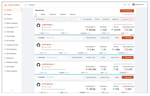The width and height of the screenshot is (150, 96).
Task: Open Abnormal Info for uber/cadence
Action: (x=114, y=57)
